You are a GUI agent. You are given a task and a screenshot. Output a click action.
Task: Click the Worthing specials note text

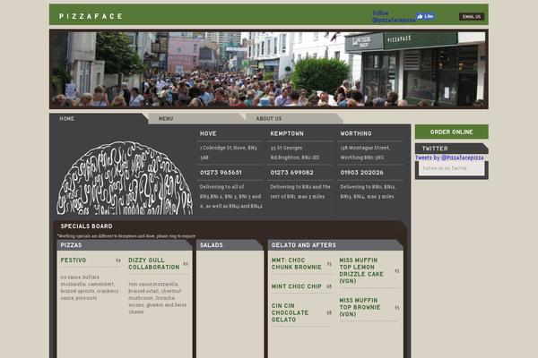point(126,236)
